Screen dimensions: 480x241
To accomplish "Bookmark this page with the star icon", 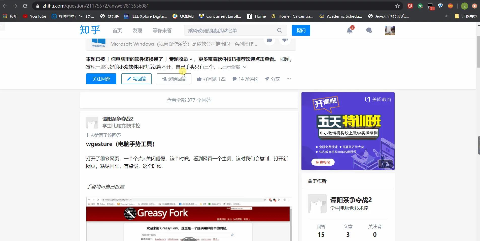I will [397, 6].
